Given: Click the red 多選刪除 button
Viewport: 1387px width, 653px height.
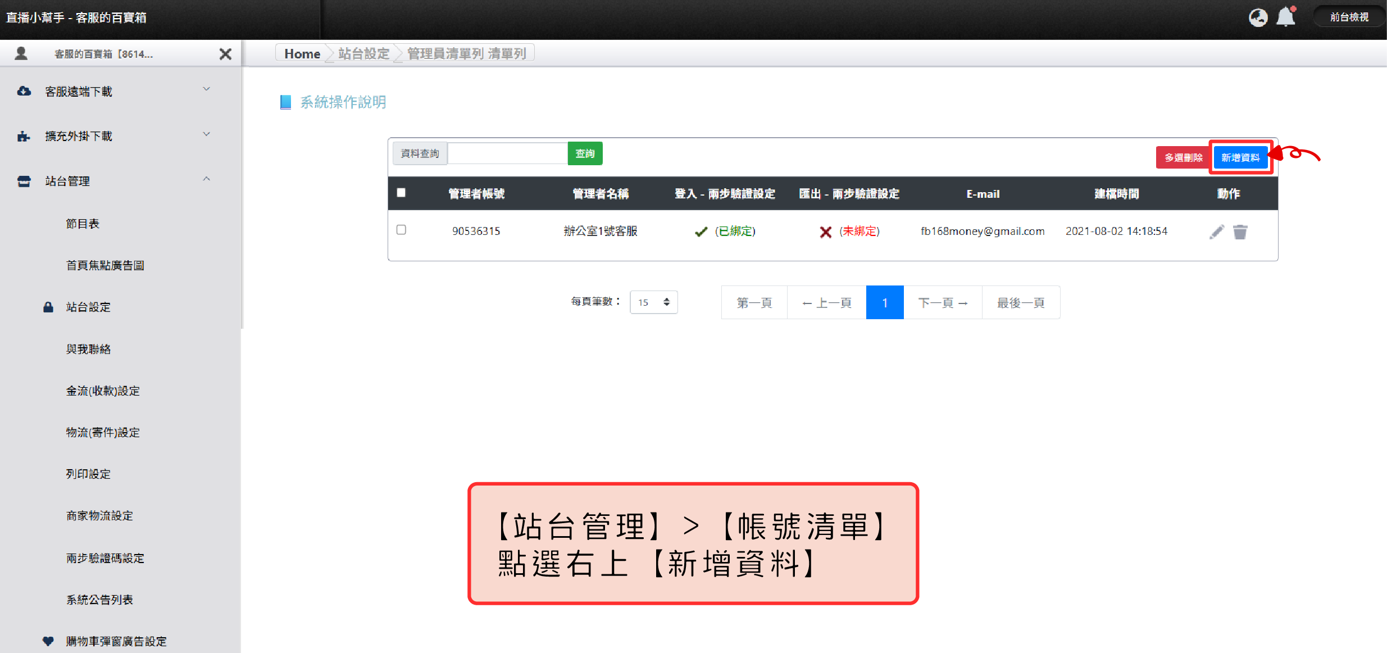Looking at the screenshot, I should point(1183,157).
